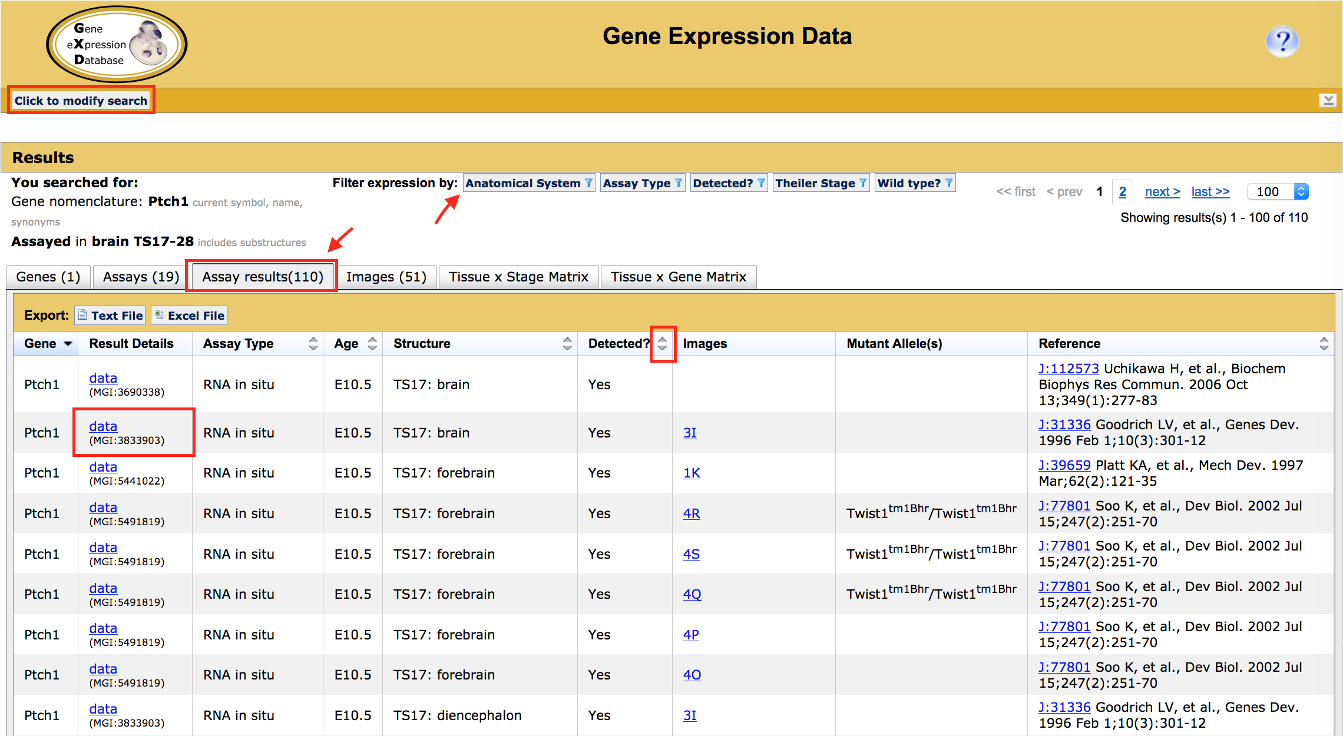Open Wild type? filter
This screenshot has height=736, width=1343.
(915, 183)
